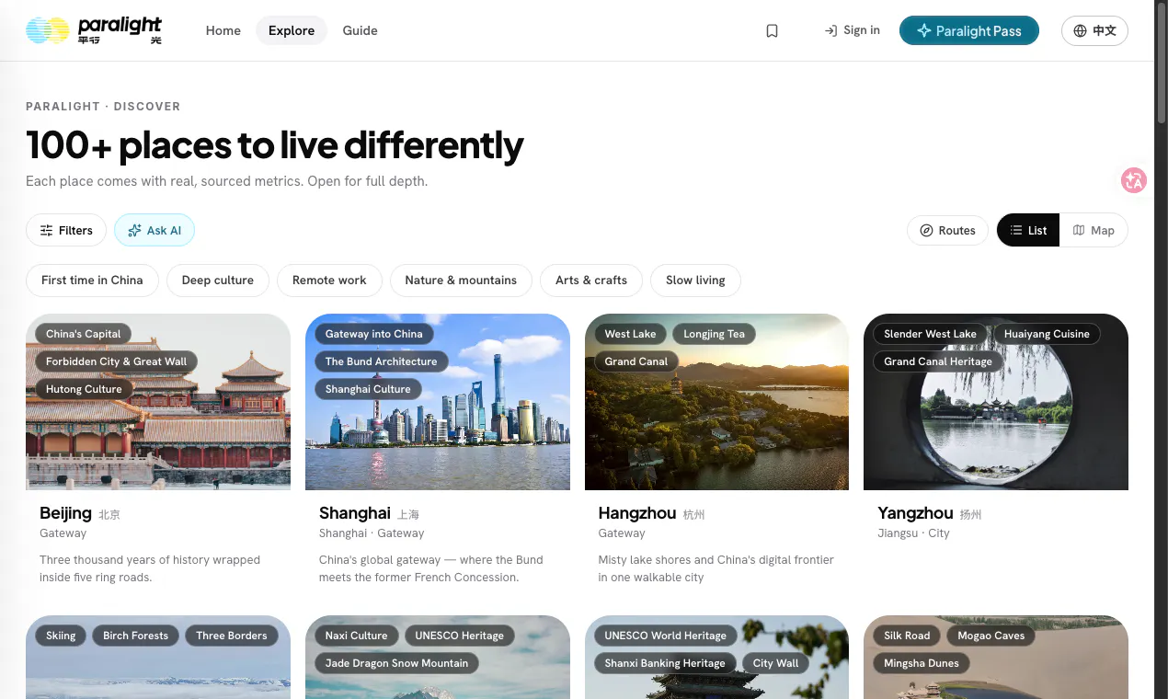Click the West Lake tag on Hangzhou
The width and height of the screenshot is (1168, 699).
pos(631,334)
